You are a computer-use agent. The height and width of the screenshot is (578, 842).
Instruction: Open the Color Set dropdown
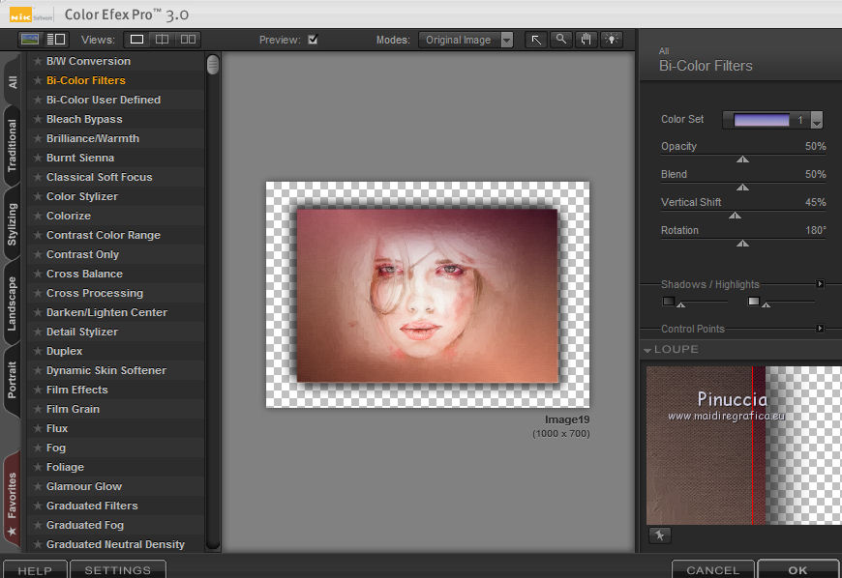(816, 121)
